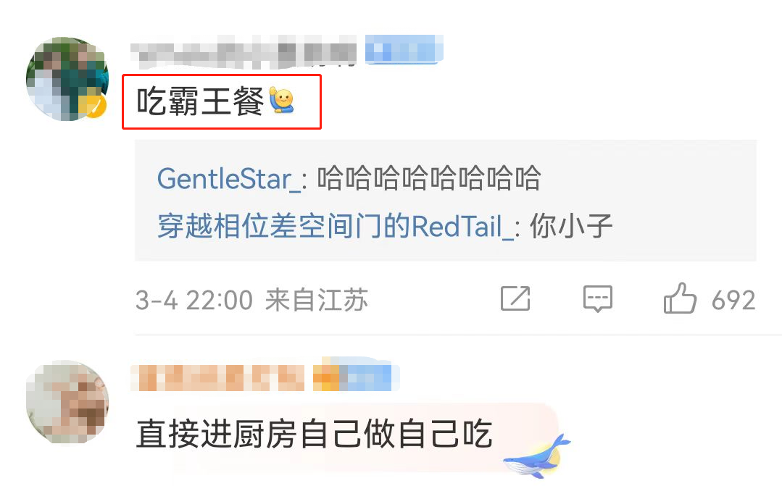The image size is (782, 486).
Task: Tap the share/repost icon on first comment
Action: (515, 298)
